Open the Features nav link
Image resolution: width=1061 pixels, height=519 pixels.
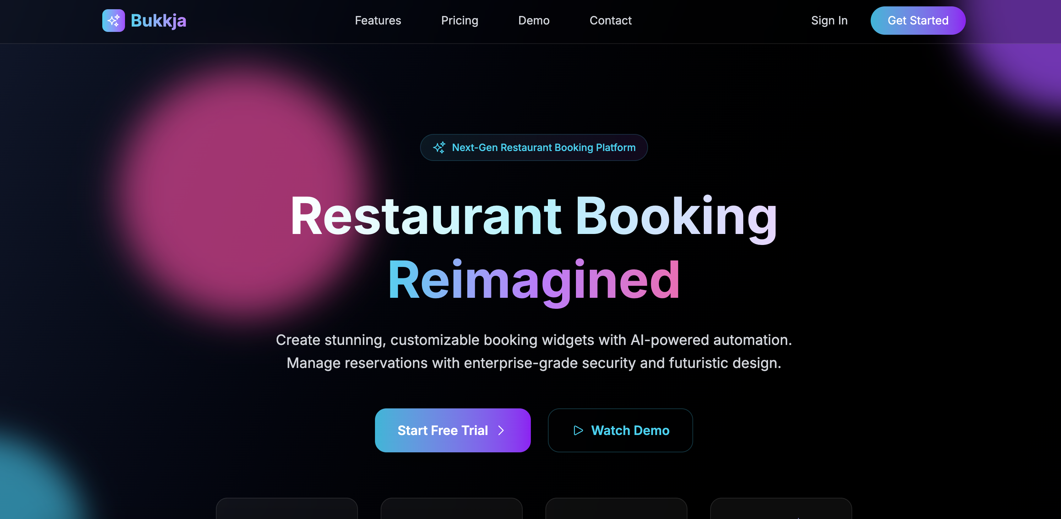378,21
